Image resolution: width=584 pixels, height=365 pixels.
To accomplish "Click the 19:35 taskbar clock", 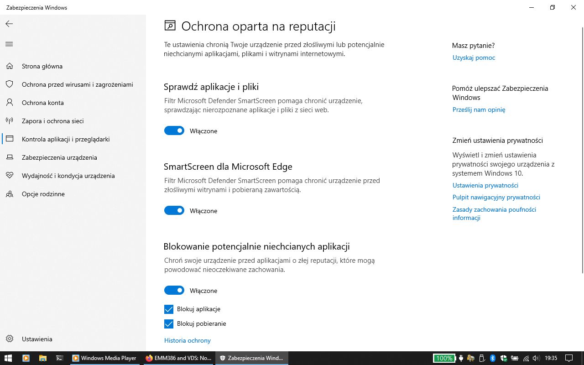I will [x=551, y=358].
